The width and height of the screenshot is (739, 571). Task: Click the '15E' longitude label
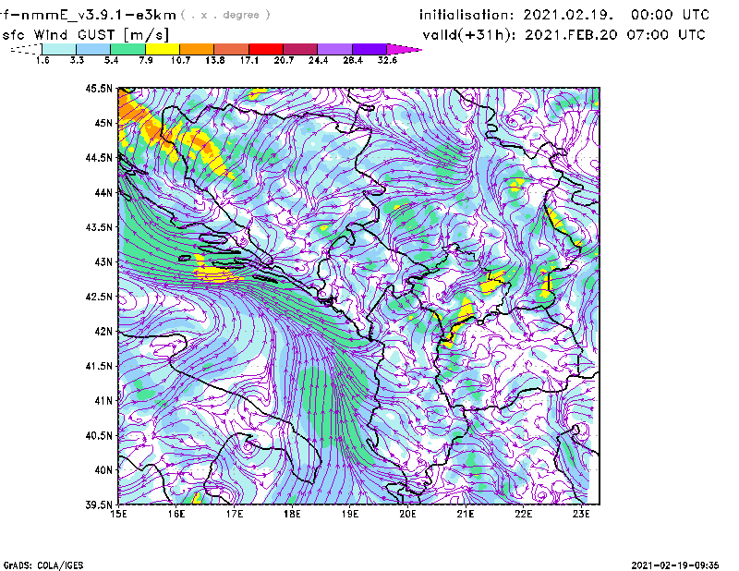pyautogui.click(x=118, y=514)
